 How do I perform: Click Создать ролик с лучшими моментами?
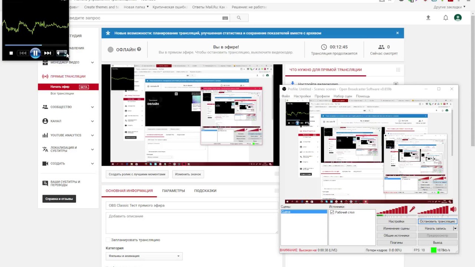[137, 174]
